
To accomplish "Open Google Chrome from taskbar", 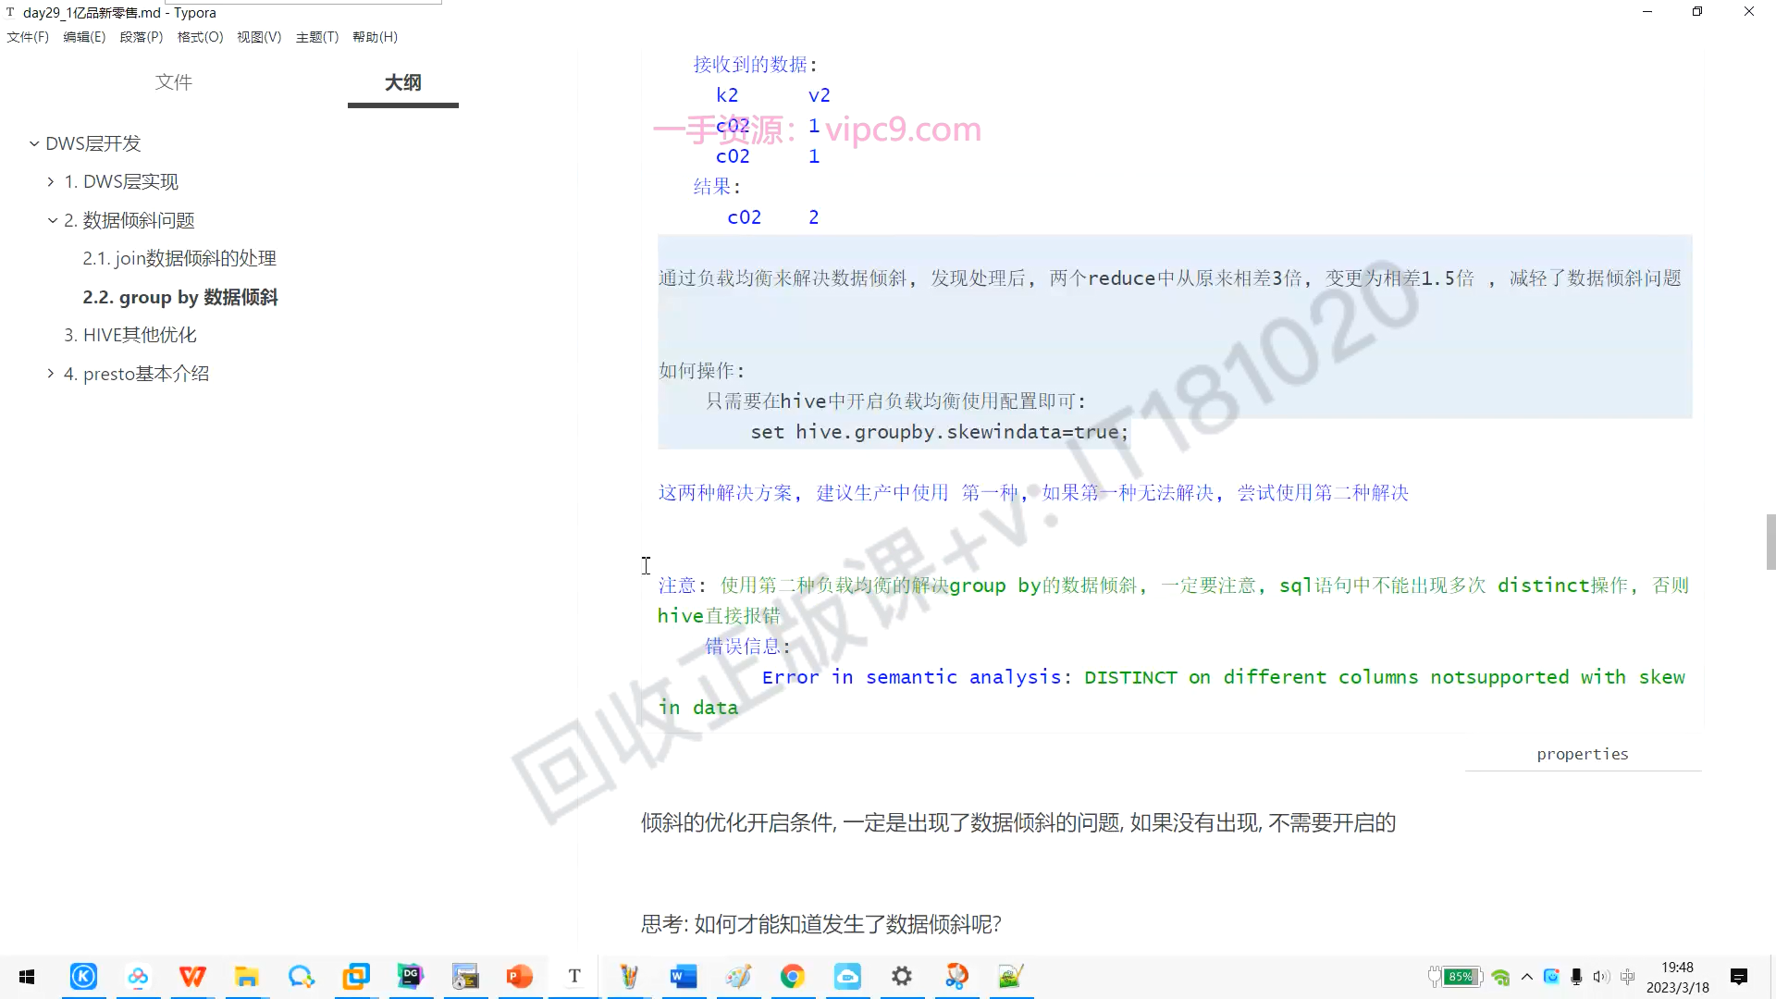I will point(793,977).
